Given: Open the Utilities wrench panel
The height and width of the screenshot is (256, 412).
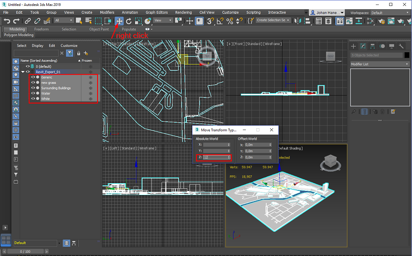Looking at the screenshot, I should coord(401,46).
